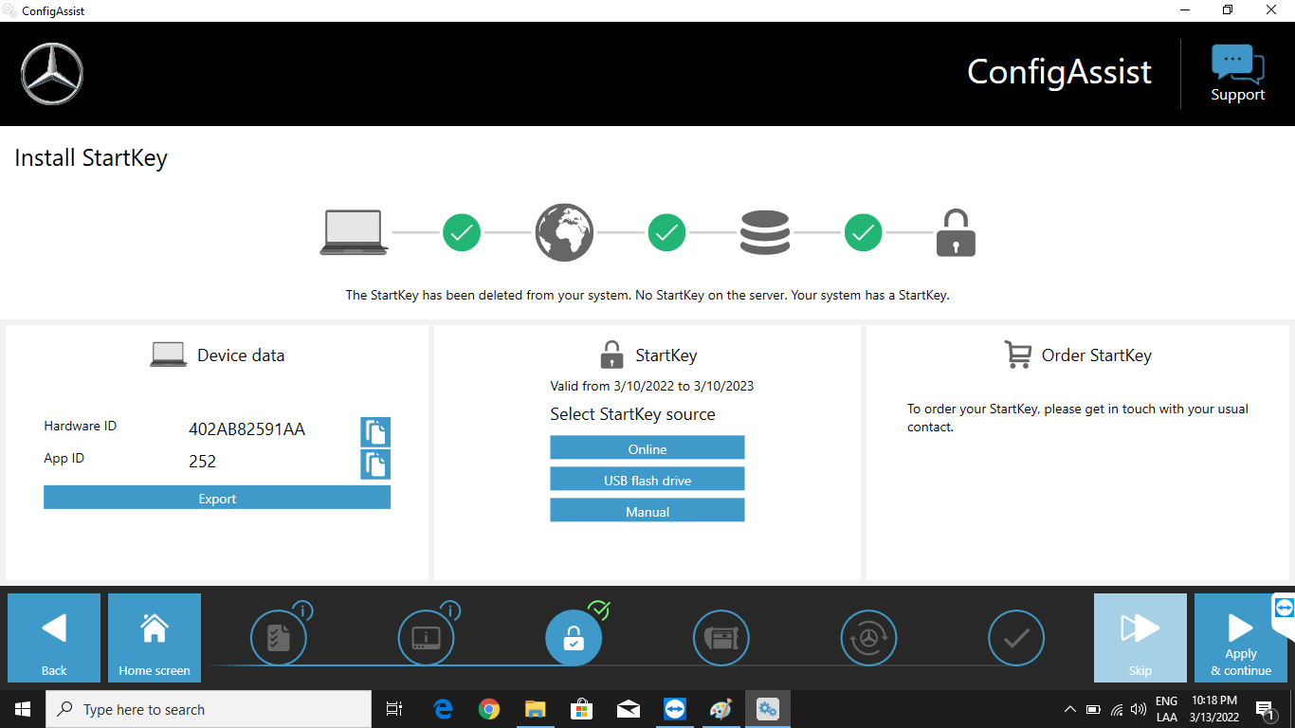Select the Hardware ID text 402AB82591AA

tap(246, 429)
